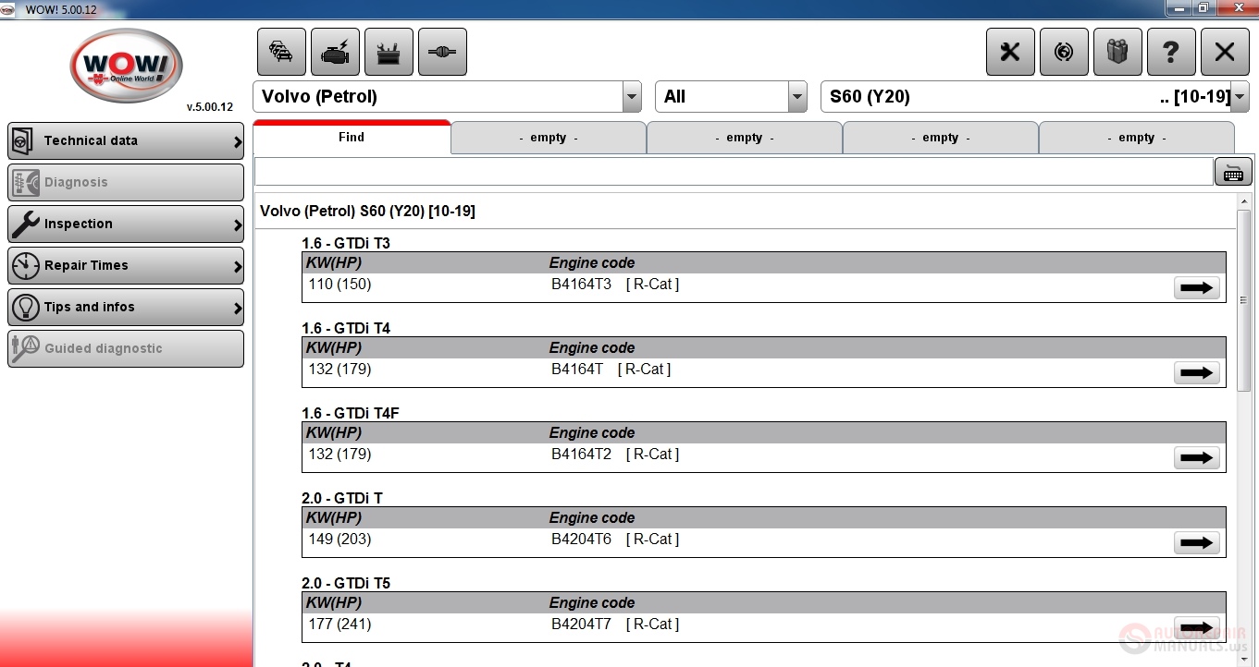Select the third empty tab
This screenshot has height=667, width=1259.
coord(941,138)
